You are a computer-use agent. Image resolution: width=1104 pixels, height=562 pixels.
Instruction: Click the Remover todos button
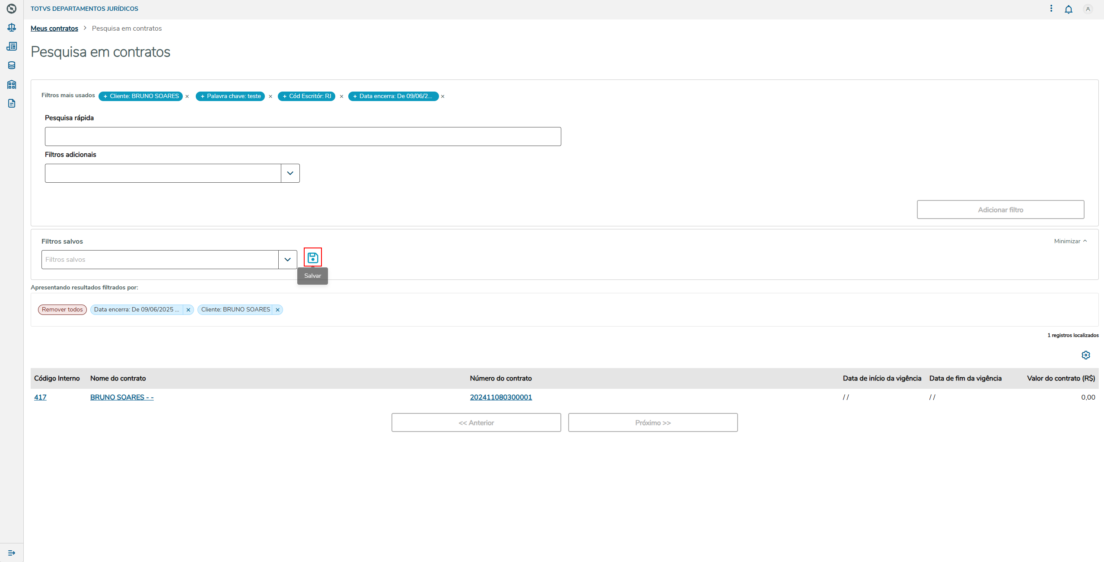[x=62, y=310]
